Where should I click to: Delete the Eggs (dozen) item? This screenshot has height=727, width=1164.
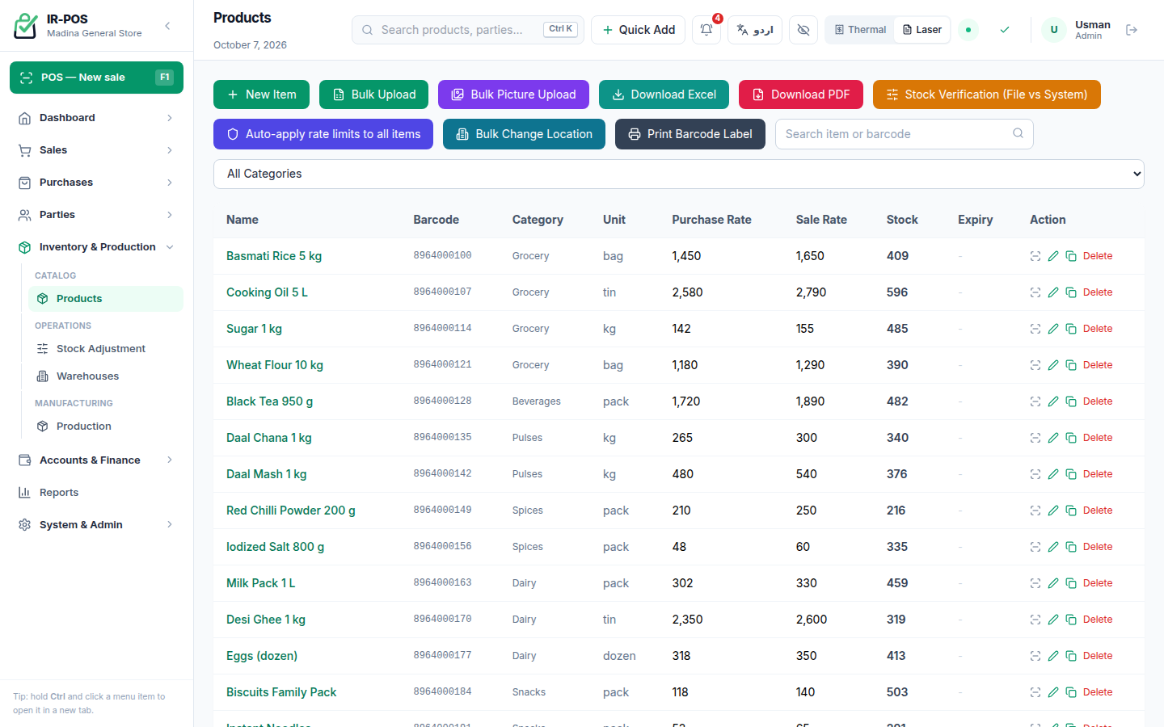[1098, 656]
